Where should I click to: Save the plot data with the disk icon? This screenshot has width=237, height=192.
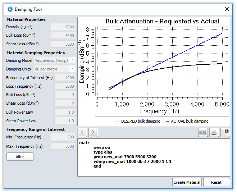225,132
